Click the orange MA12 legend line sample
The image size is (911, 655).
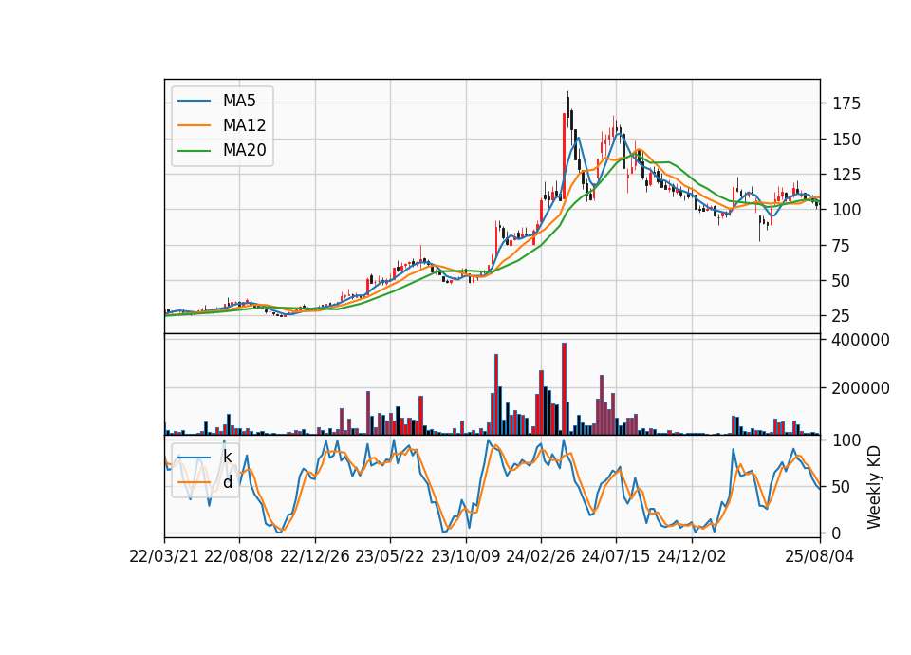(194, 125)
